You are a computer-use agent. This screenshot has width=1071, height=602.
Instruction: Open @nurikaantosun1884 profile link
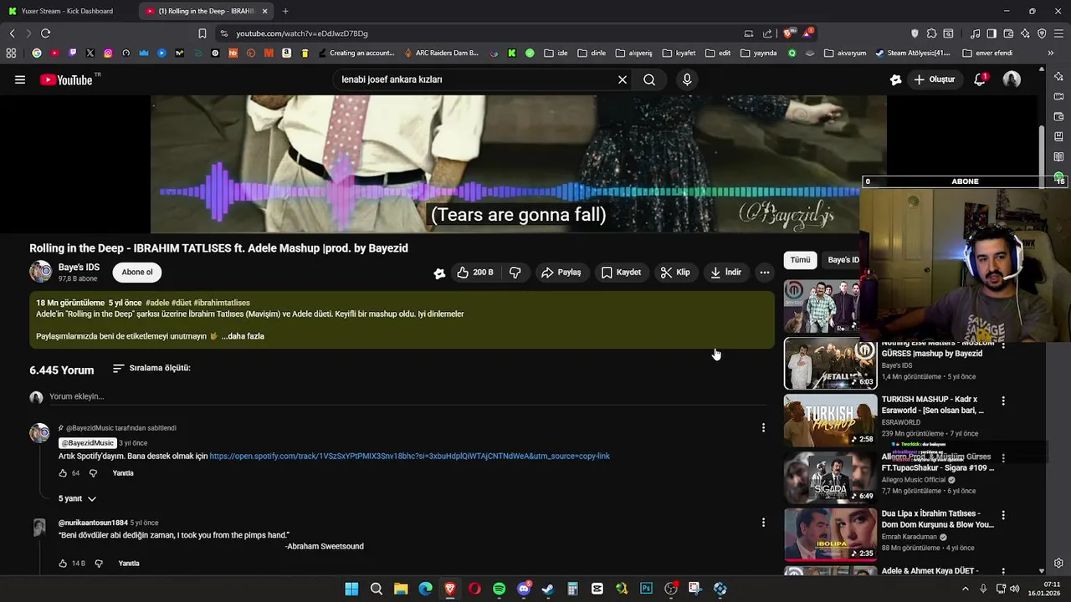[x=93, y=523]
